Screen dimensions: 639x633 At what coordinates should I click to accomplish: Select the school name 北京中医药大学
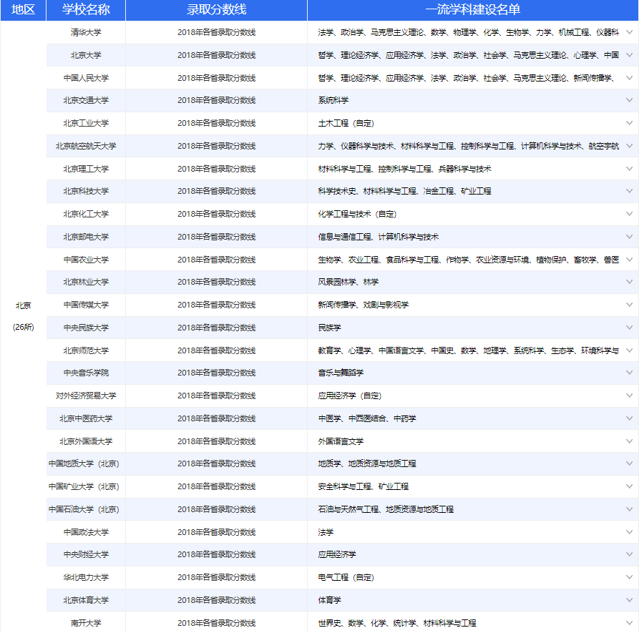point(86,418)
